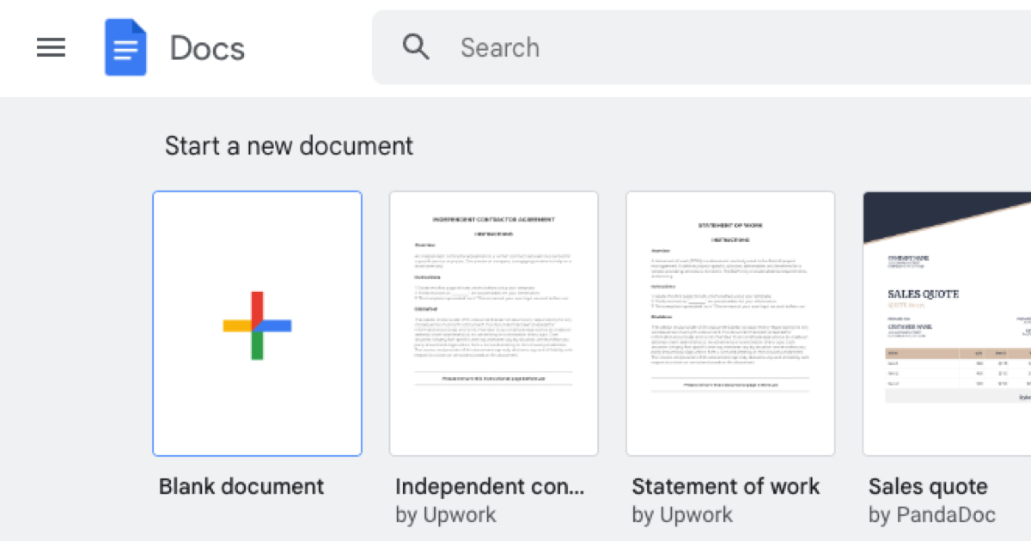1031x541 pixels.
Task: Open the Statement of work template thumbnail
Action: click(x=730, y=324)
